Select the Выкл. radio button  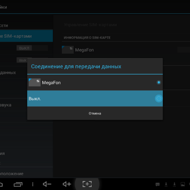(x=159, y=99)
